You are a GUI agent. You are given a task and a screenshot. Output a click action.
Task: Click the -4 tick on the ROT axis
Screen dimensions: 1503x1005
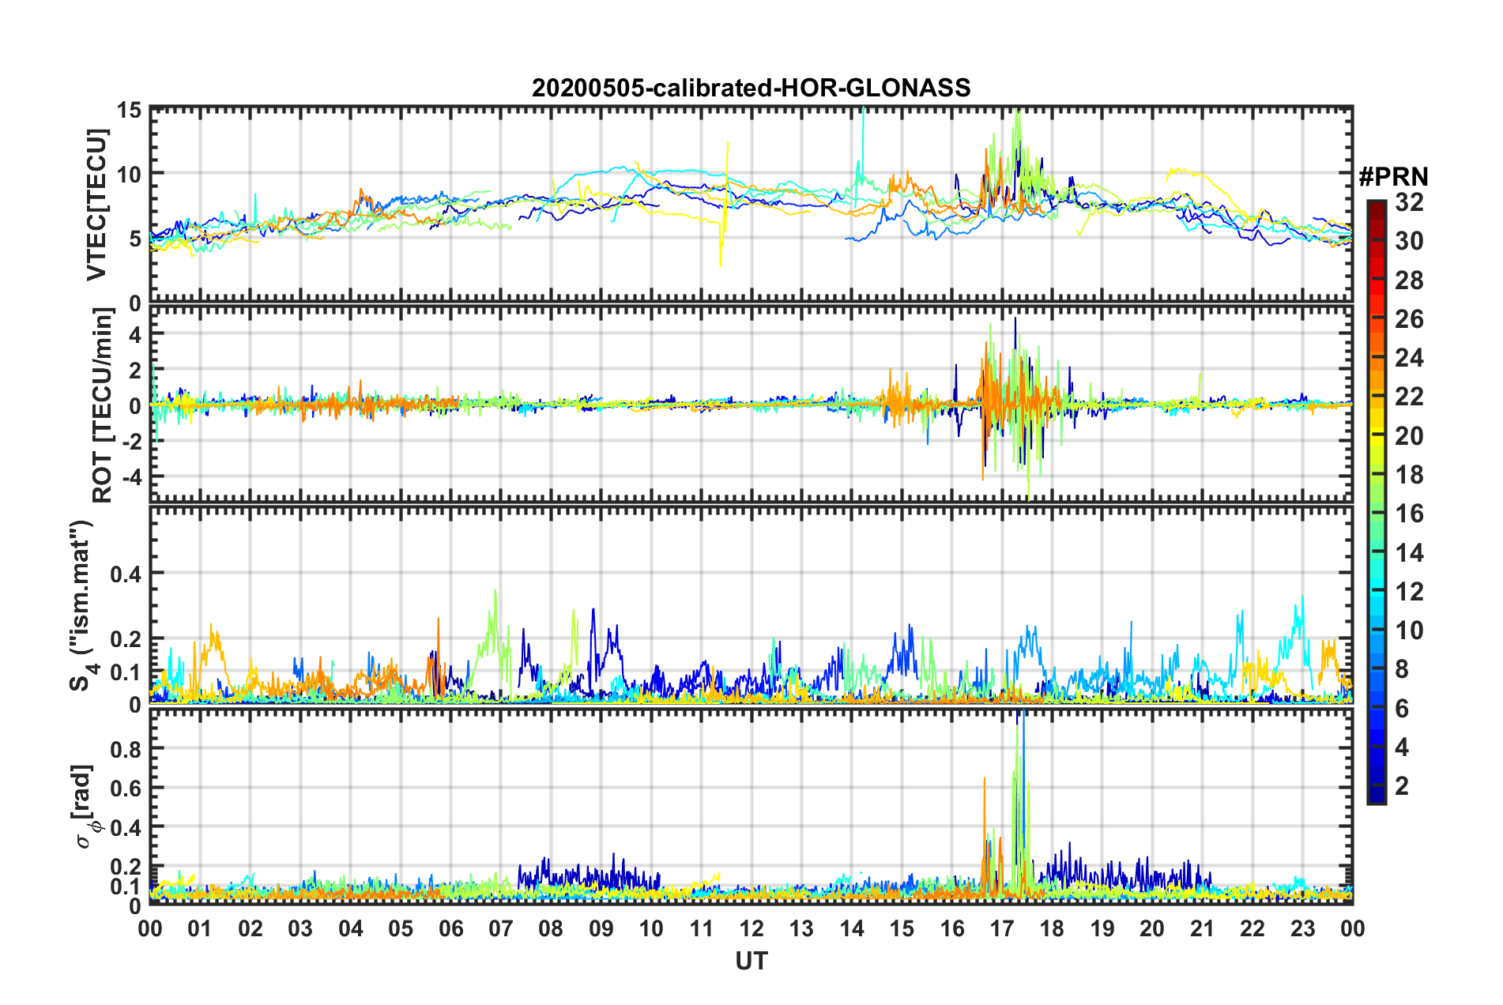pyautogui.click(x=131, y=476)
